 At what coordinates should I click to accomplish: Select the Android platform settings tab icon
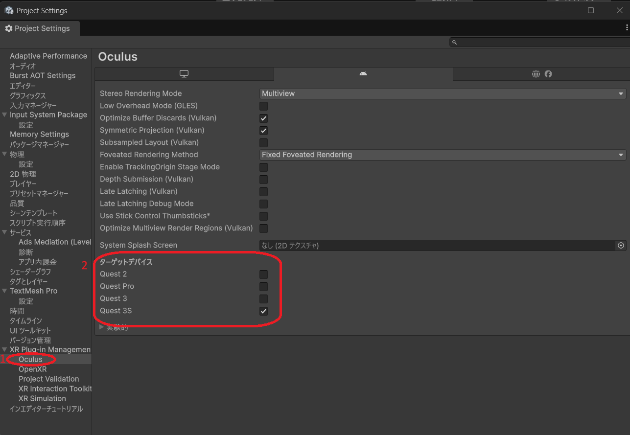point(363,73)
